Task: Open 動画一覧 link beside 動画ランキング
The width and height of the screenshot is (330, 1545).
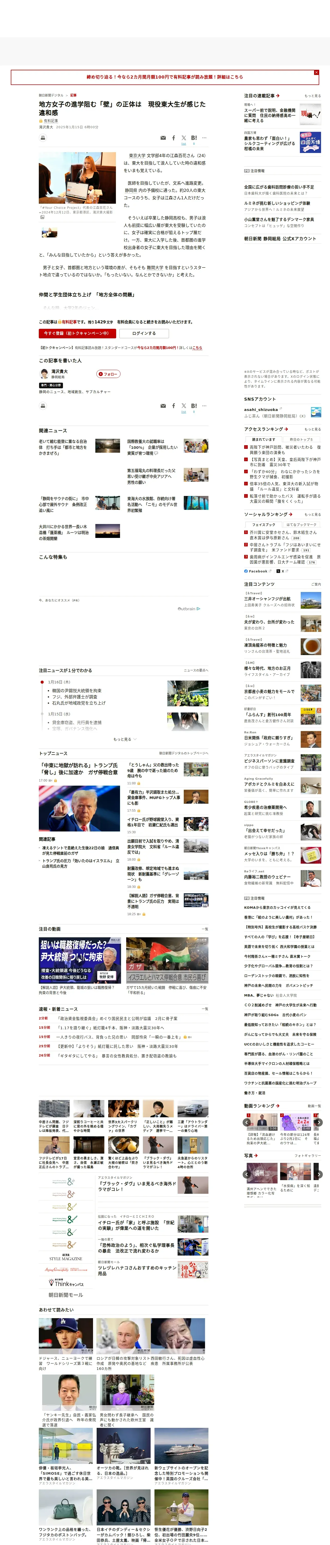Action: tap(314, 1106)
